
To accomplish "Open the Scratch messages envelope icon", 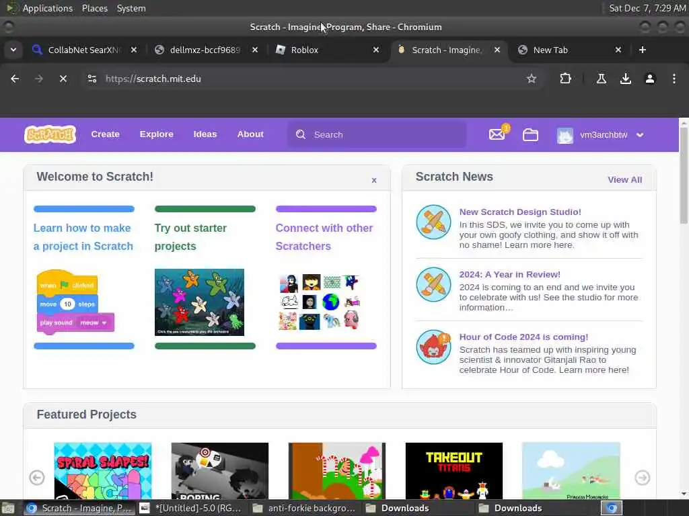I will pos(497,134).
